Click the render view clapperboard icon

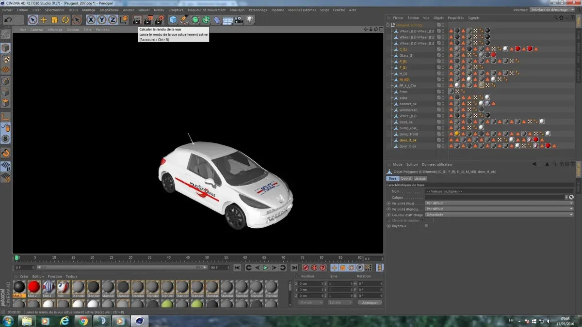coord(137,20)
